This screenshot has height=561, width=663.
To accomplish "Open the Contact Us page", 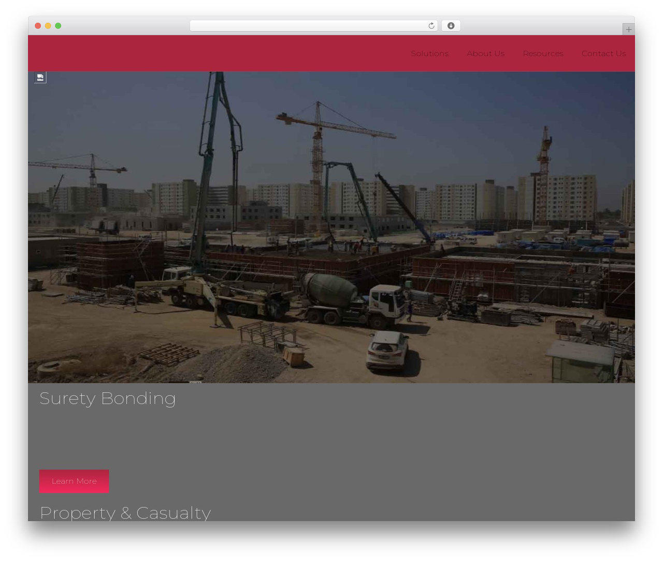I will tap(603, 53).
